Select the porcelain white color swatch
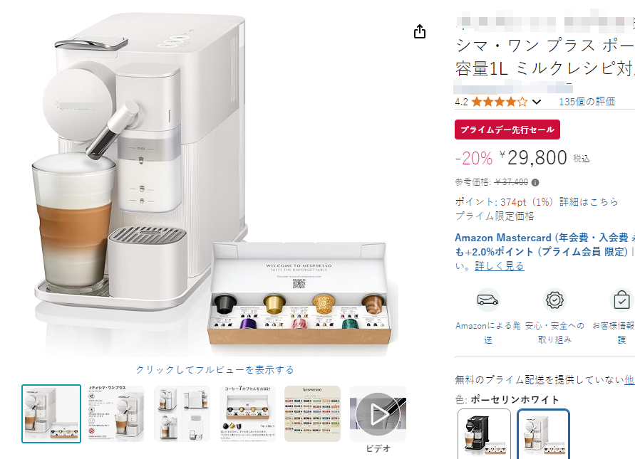 click(x=544, y=433)
